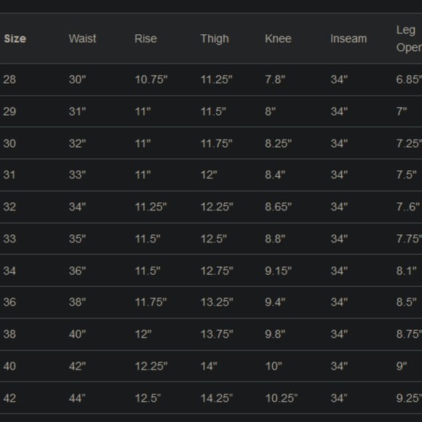
Task: Click the 10.75" rise value
Action: click(151, 79)
